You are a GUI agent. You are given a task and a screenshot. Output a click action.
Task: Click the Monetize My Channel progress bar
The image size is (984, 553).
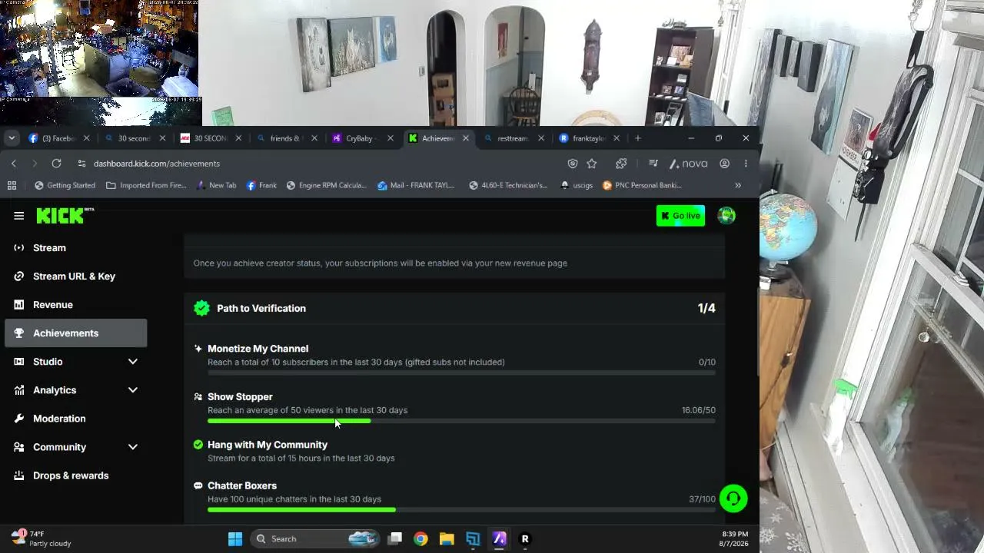(x=461, y=373)
